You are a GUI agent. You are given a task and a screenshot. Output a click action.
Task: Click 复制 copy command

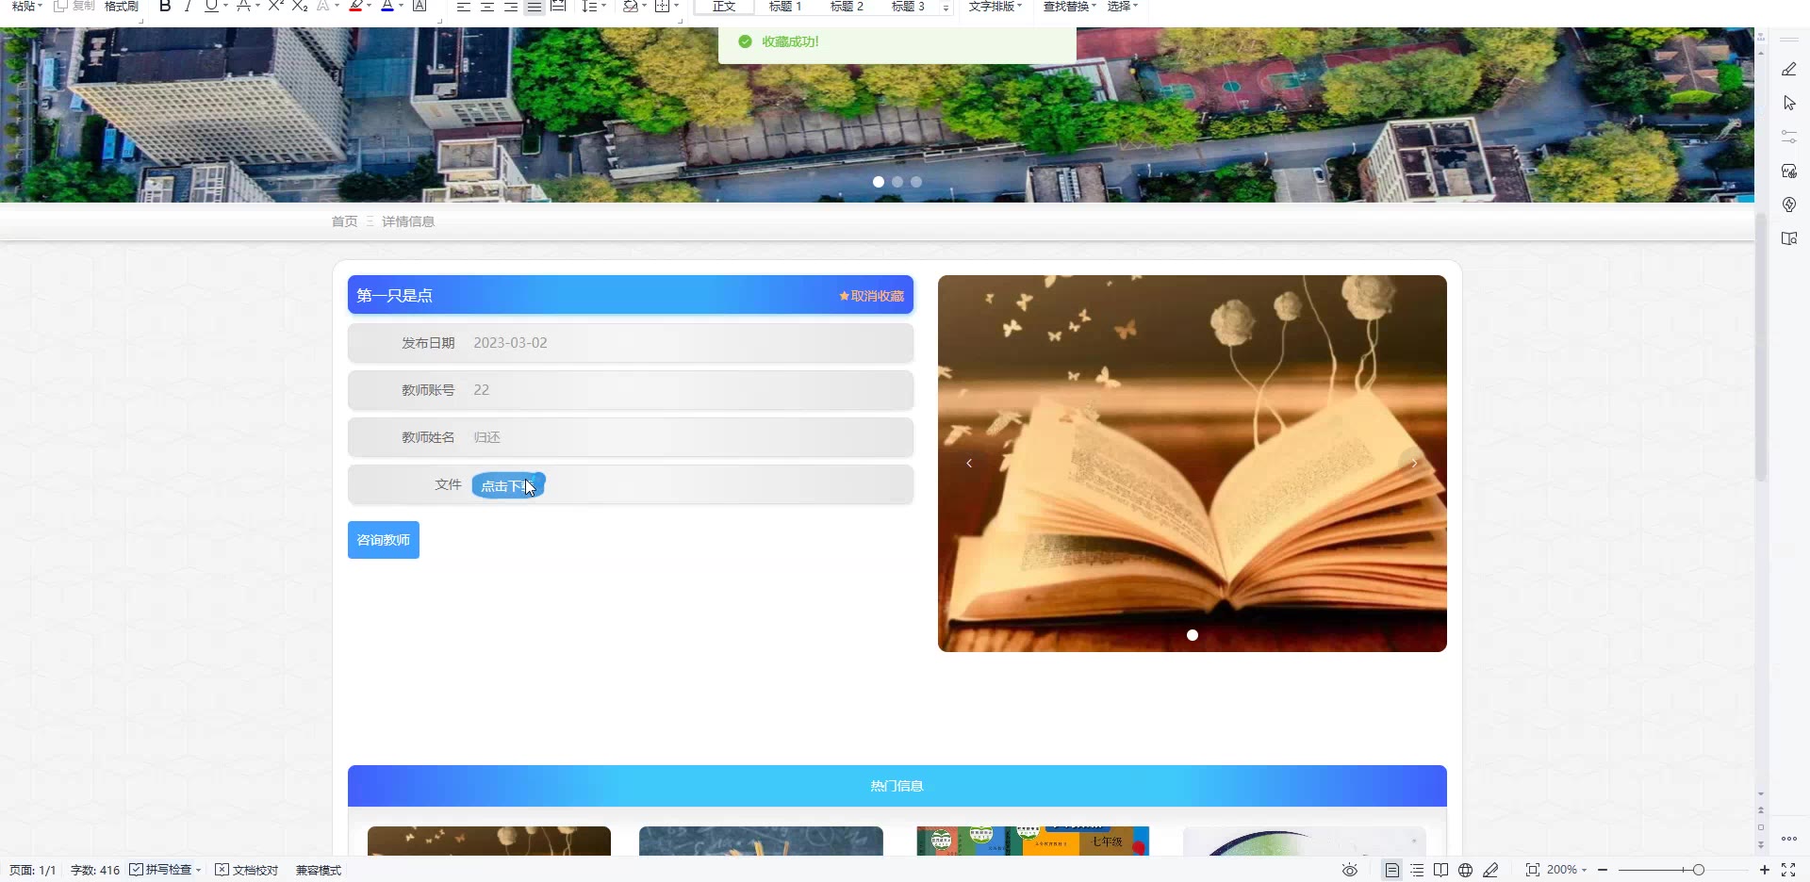[74, 6]
